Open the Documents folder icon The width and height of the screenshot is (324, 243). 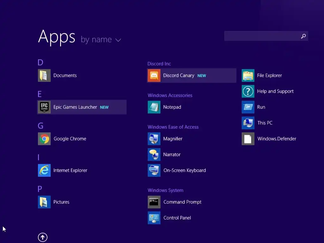point(44,75)
